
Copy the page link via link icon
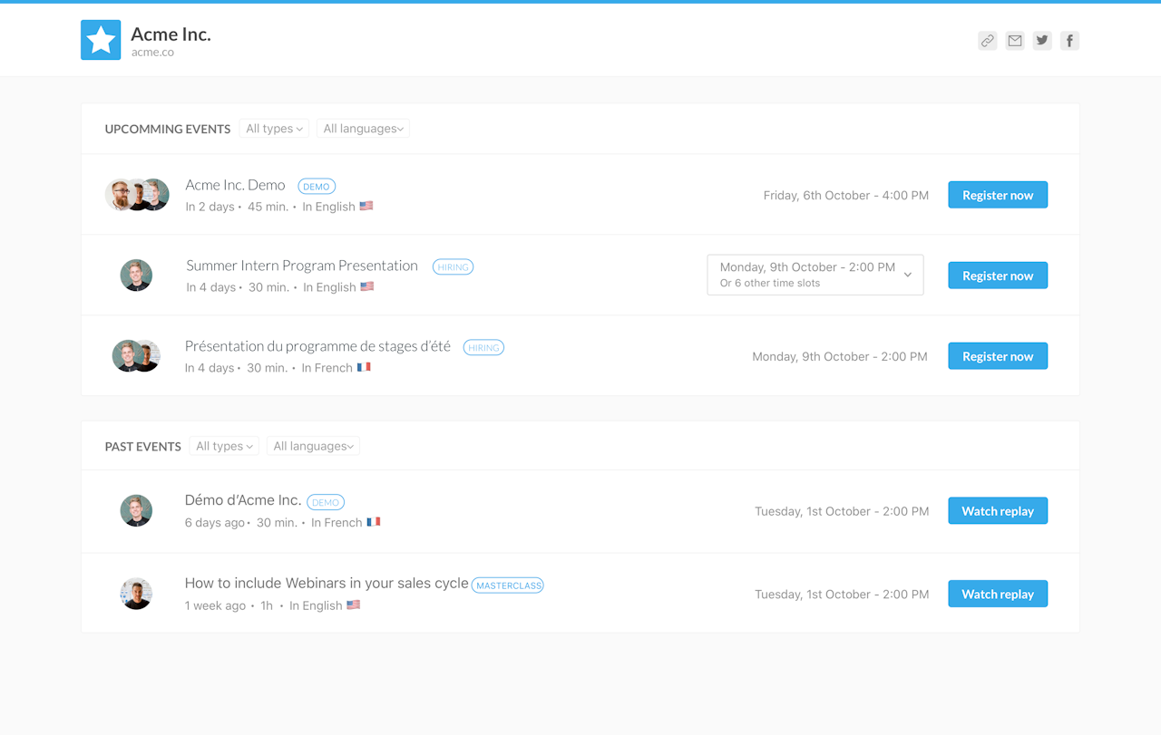pyautogui.click(x=987, y=41)
